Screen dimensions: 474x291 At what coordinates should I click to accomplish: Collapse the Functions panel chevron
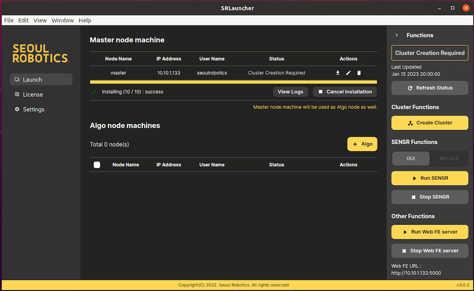click(x=396, y=35)
